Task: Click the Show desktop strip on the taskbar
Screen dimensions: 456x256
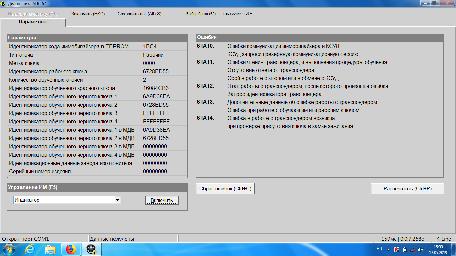Action: click(454, 249)
